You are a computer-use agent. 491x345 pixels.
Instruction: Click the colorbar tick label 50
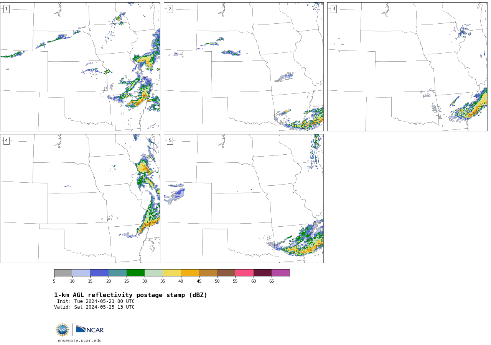coord(217,281)
